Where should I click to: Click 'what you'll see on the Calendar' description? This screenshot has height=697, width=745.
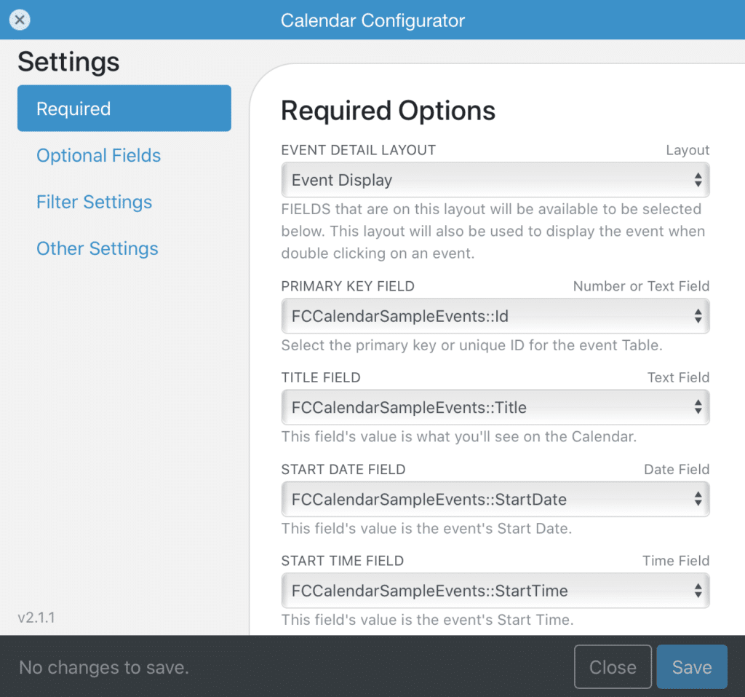pyautogui.click(x=459, y=436)
